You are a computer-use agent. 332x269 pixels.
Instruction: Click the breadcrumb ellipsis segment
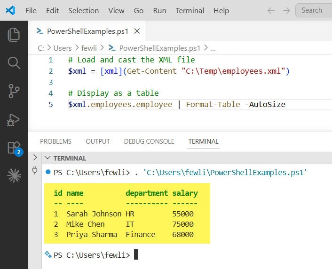click(213, 49)
